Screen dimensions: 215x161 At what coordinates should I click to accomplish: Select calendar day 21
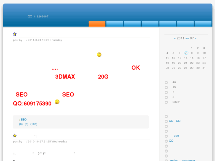185,63
